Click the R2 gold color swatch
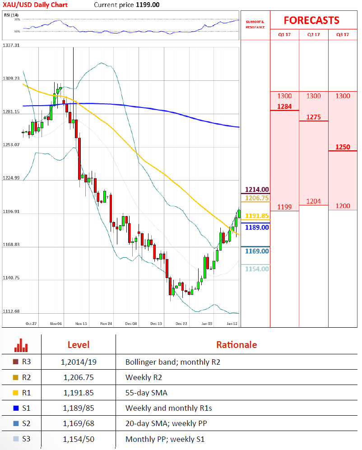Viewport: 362px width, 450px height. [x=16, y=377]
